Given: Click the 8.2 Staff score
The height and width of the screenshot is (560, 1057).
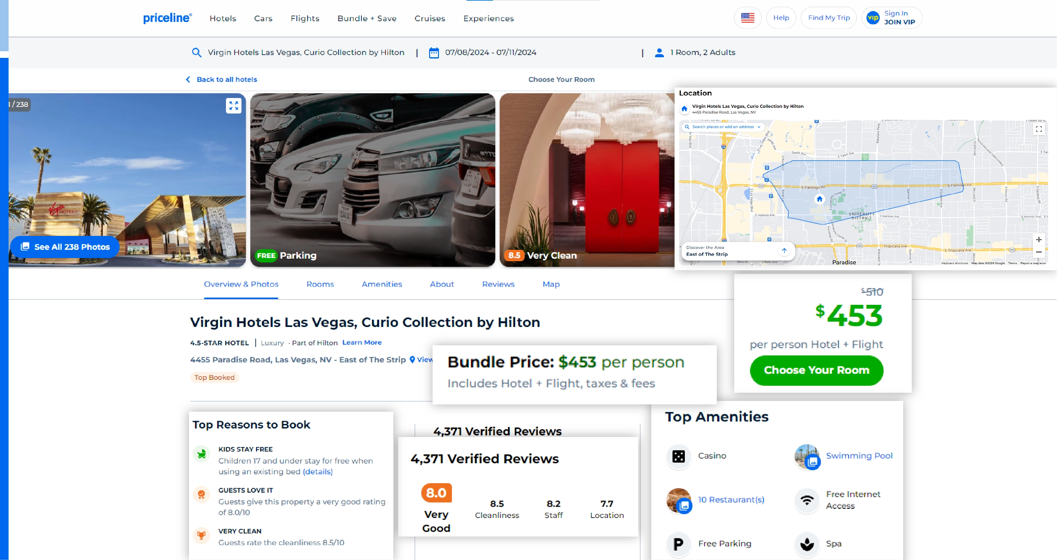Looking at the screenshot, I should [553, 509].
